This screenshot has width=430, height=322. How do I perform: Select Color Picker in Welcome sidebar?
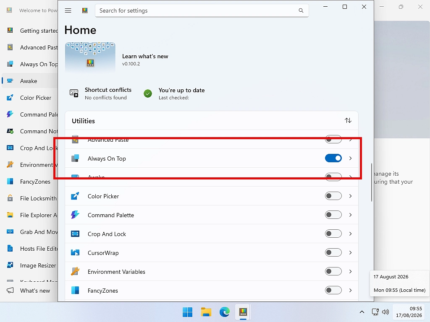pos(29,98)
